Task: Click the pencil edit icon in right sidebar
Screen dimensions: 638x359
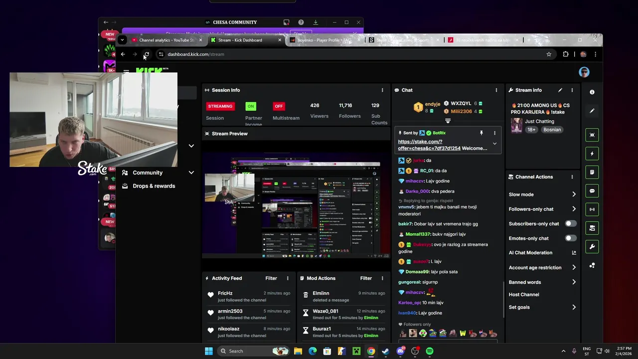Action: [592, 111]
